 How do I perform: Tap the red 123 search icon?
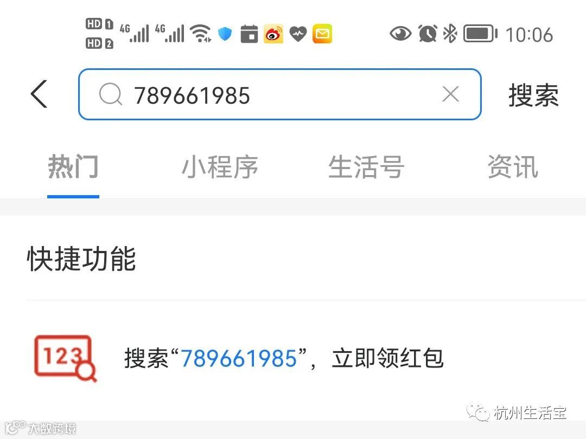66,358
